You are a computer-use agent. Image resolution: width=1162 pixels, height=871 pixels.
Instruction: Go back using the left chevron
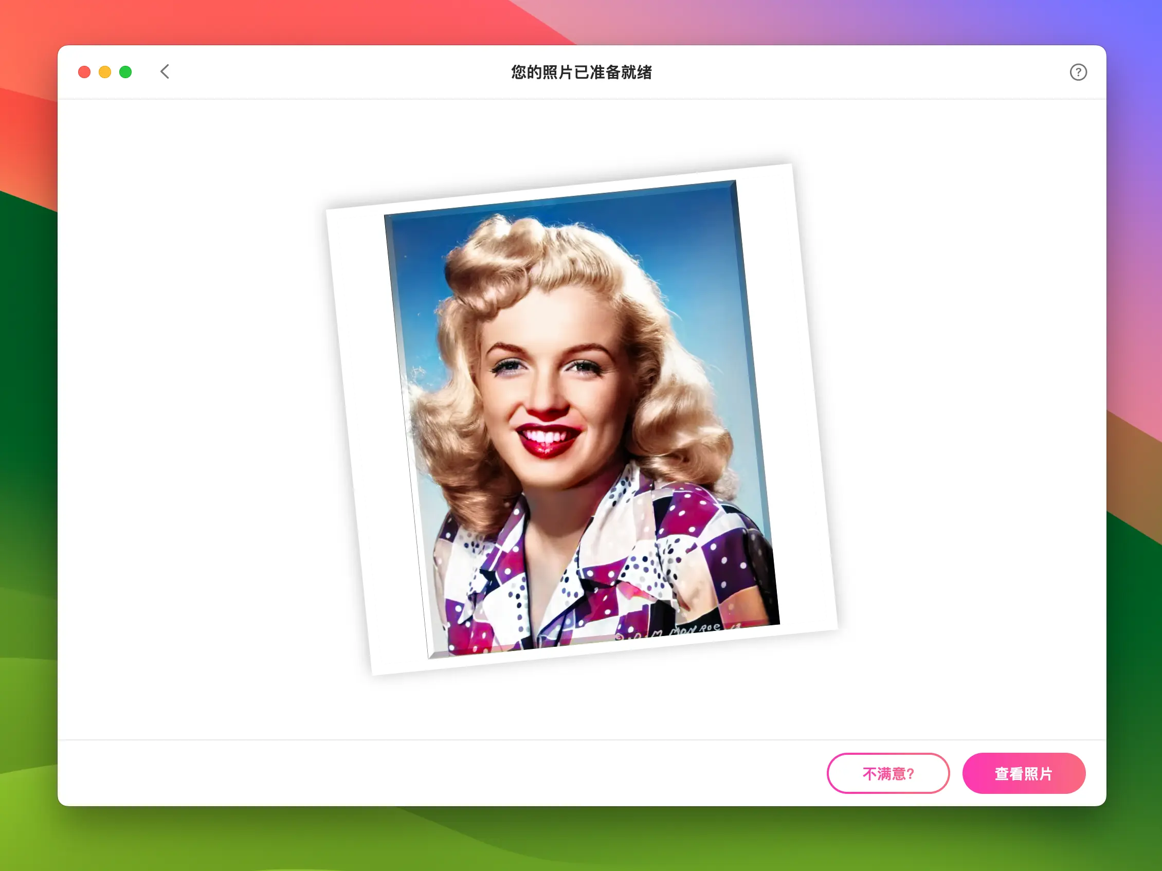point(165,72)
